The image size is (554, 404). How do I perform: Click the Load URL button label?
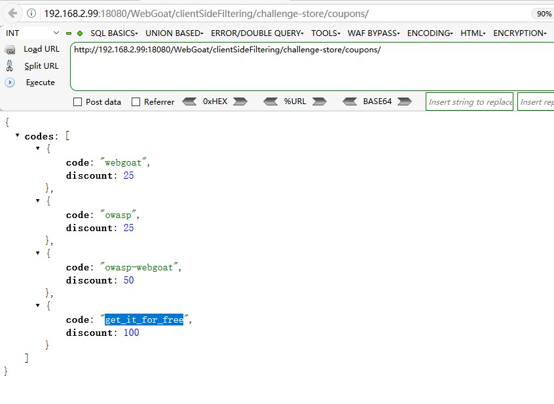tap(42, 49)
